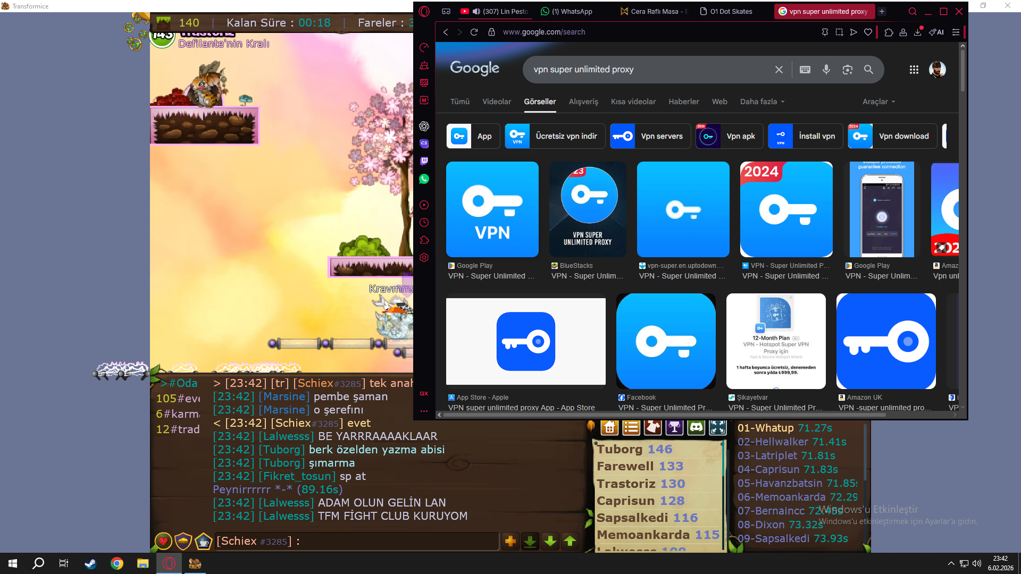Click the Google search text box
This screenshot has height=574, width=1021.
[x=649, y=70]
